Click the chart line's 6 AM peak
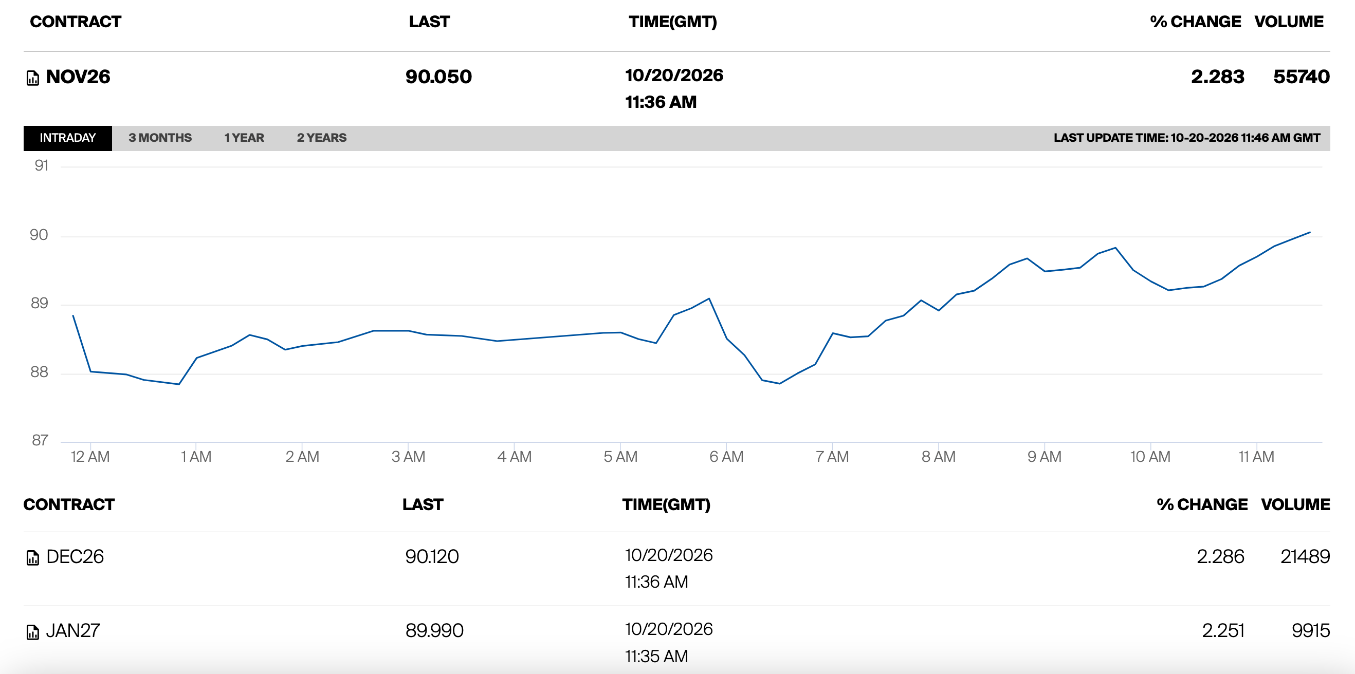This screenshot has width=1355, height=674. 709,298
